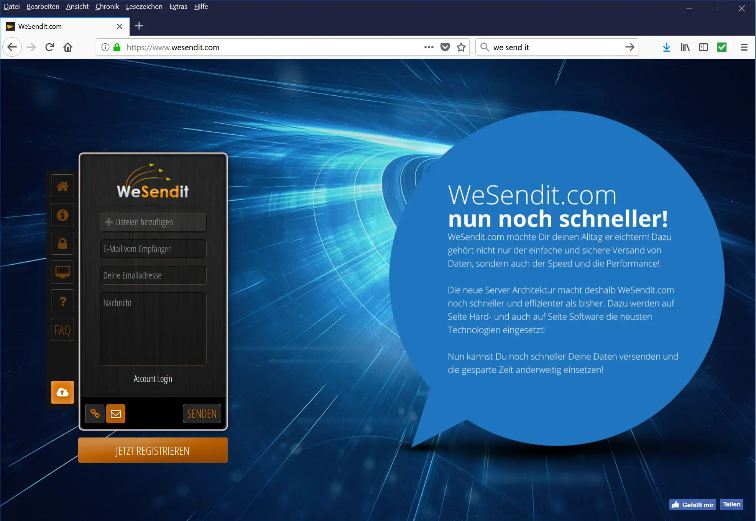756x521 pixels.
Task: Open Account Login
Action: point(153,379)
